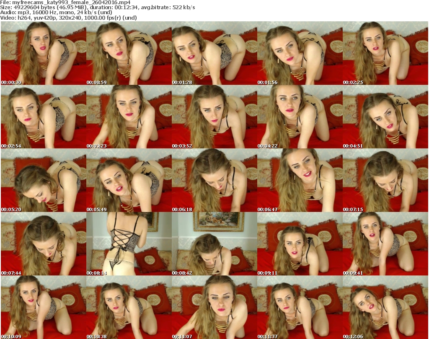Viewport: 429px width, 339px height.
Task: Select the thumbnail frame timestamped 00:05:49
Action: pyautogui.click(x=129, y=181)
